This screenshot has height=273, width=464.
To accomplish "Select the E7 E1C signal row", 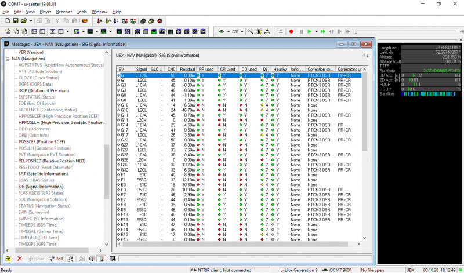I will point(239,195).
